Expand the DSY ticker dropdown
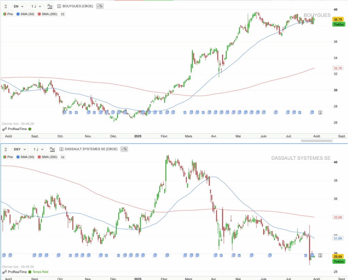The image size is (348, 280). pos(19,149)
